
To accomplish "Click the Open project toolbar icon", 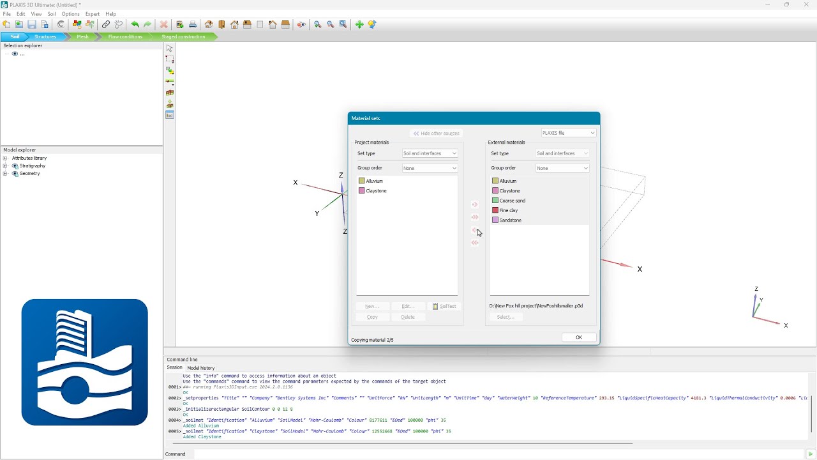I will pyautogui.click(x=19, y=24).
